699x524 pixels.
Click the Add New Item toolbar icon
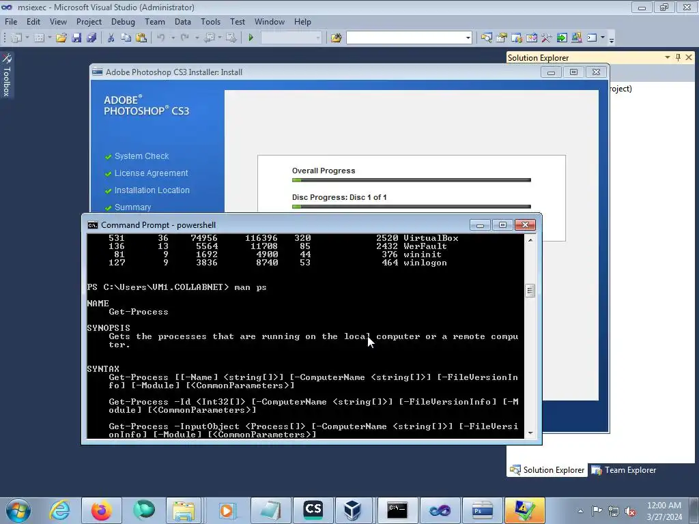pos(39,38)
